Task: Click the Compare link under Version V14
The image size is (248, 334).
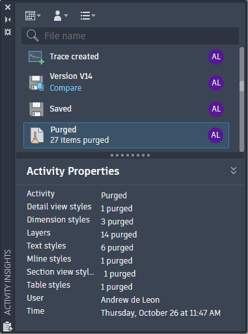Action: (66, 88)
